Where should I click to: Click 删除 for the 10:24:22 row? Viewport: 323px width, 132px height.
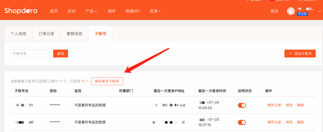(x=300, y=105)
